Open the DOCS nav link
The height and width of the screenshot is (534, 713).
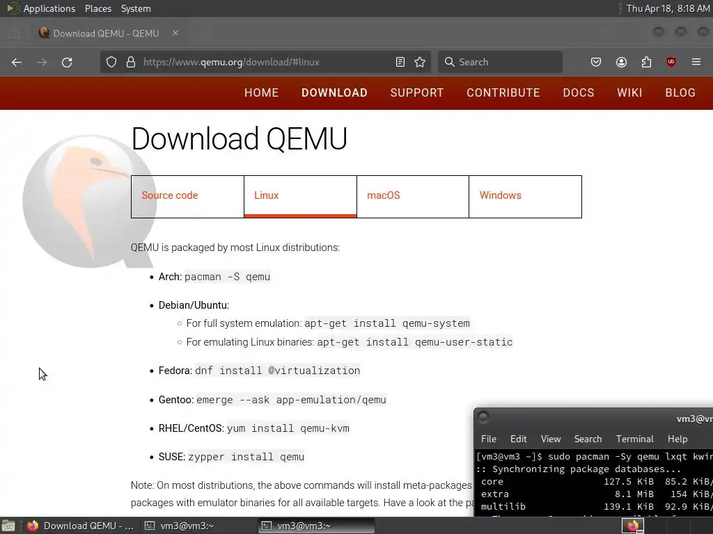pos(579,92)
